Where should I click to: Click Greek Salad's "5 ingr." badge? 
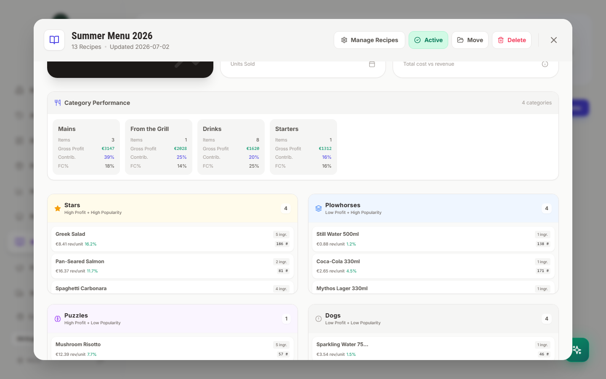tap(281, 235)
